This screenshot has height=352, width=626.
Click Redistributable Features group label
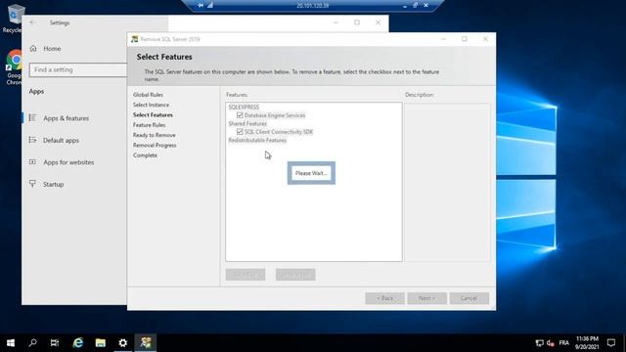coord(257,140)
